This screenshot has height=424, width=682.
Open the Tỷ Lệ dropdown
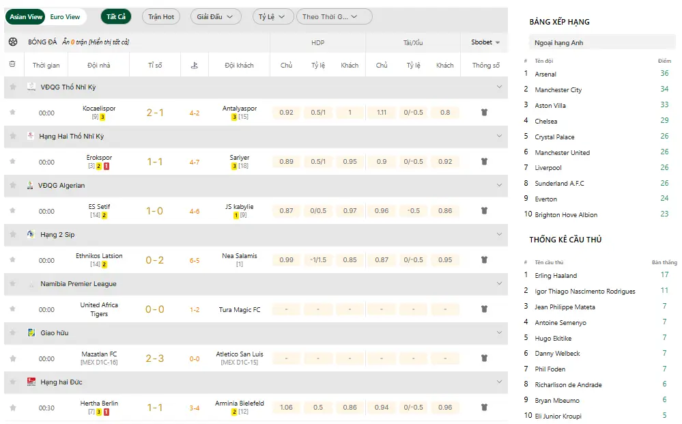272,17
